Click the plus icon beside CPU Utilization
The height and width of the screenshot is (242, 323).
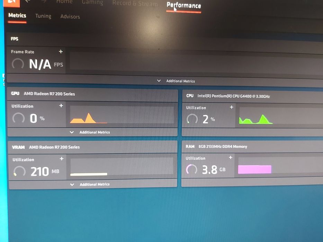tap(232, 107)
